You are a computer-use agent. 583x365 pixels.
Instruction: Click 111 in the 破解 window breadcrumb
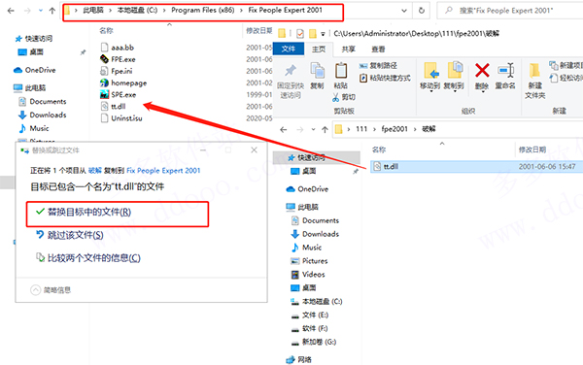tap(361, 129)
